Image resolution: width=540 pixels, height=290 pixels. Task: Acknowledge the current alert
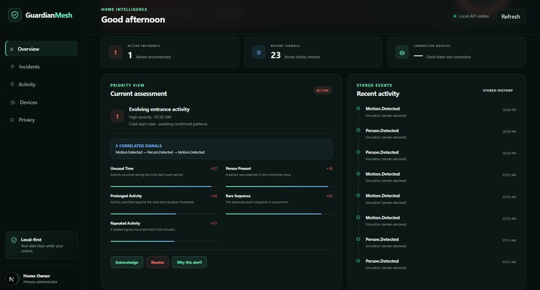click(x=127, y=263)
